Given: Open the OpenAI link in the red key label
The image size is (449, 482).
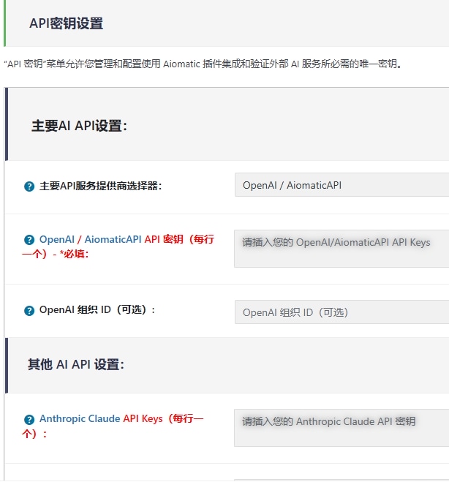Looking at the screenshot, I should point(57,239).
